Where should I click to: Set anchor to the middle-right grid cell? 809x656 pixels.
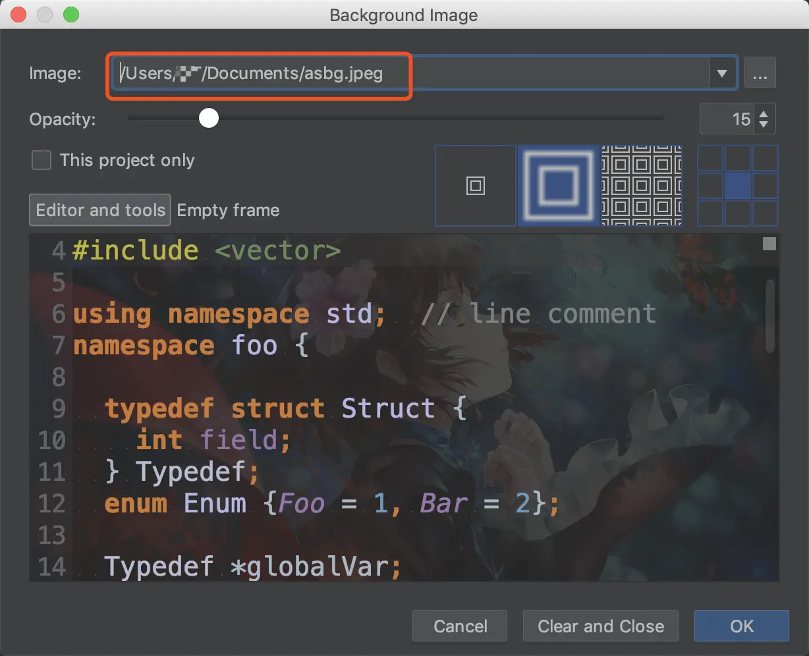(766, 186)
